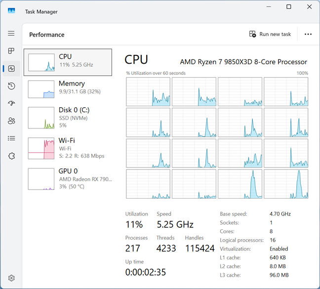Click the AMD Radeon RX 790... text
320x289 pixels.
tap(85, 179)
